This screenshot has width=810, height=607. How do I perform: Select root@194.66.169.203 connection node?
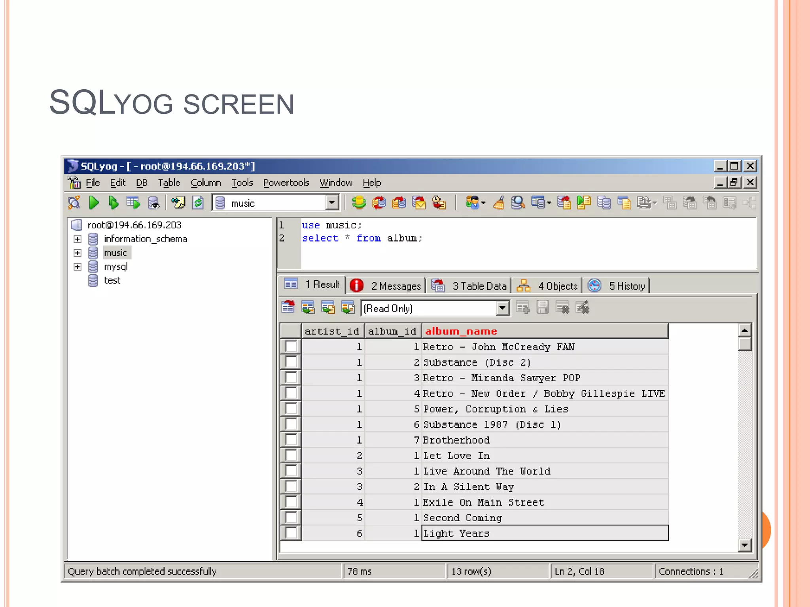(134, 225)
